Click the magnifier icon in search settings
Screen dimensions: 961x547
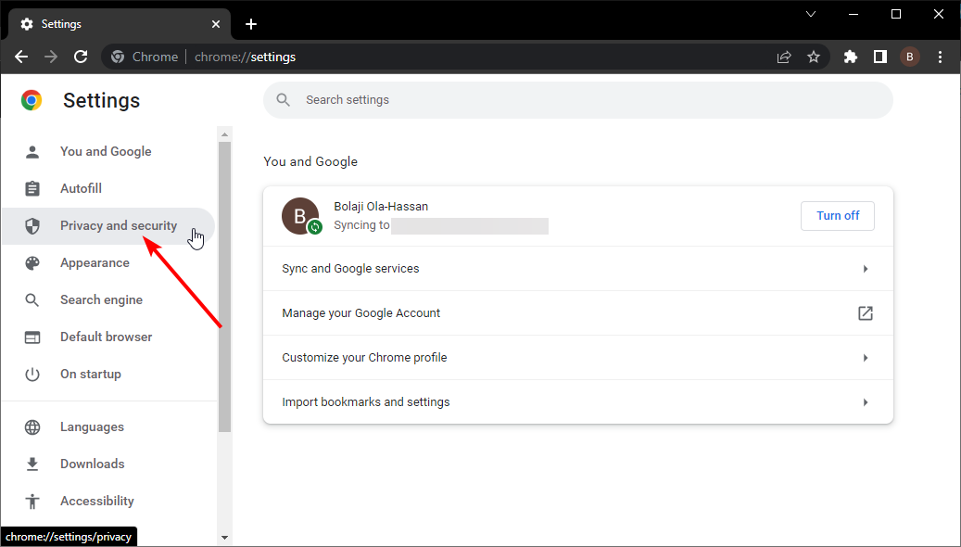284,100
